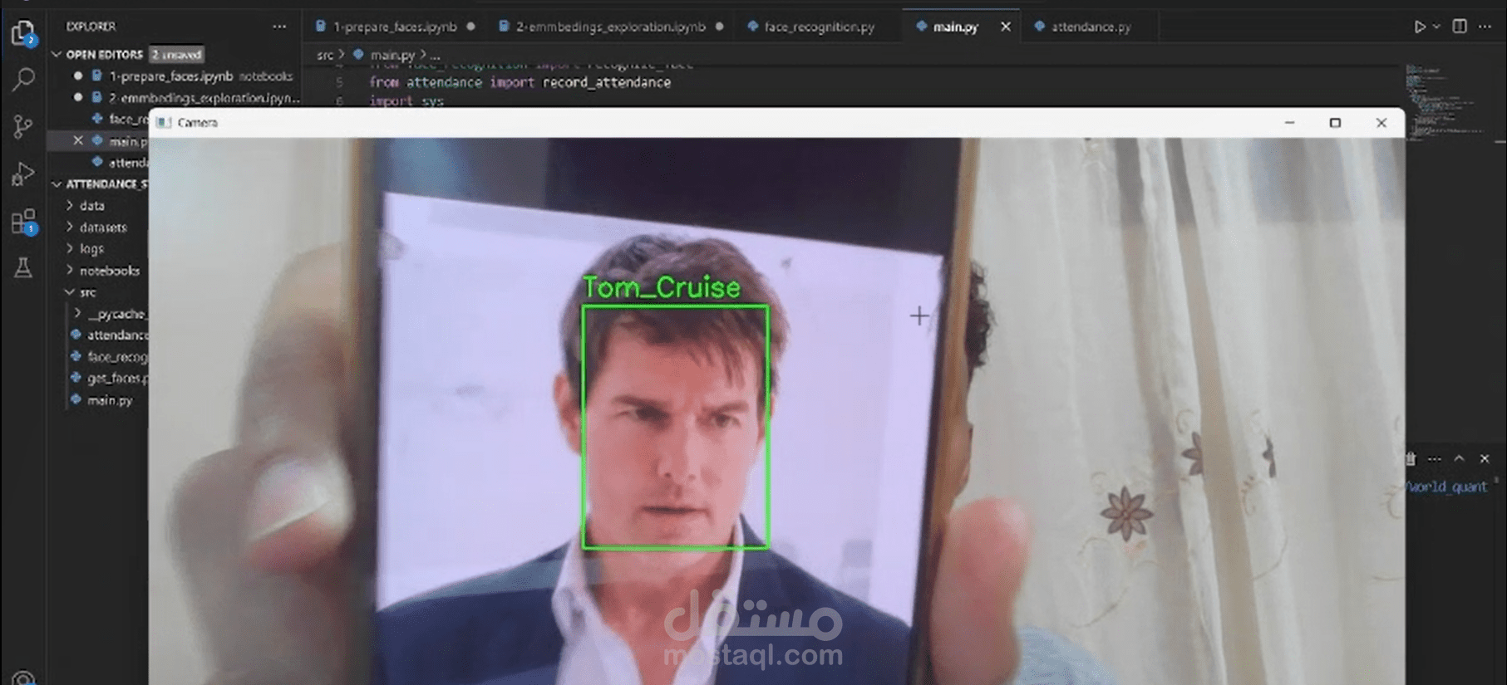Viewport: 1507px width, 685px height.
Task: Close the Camera window
Action: click(1381, 123)
